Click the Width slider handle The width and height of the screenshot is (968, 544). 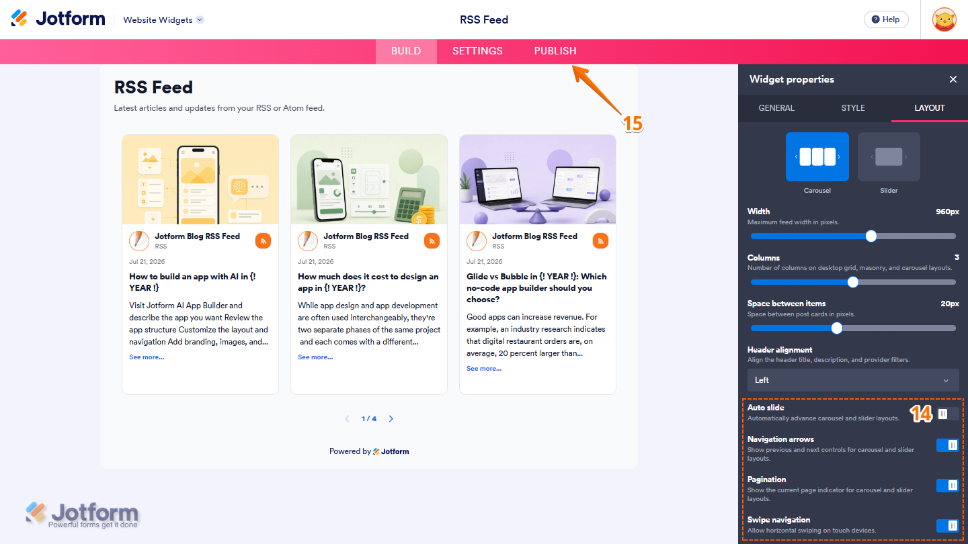(x=871, y=236)
